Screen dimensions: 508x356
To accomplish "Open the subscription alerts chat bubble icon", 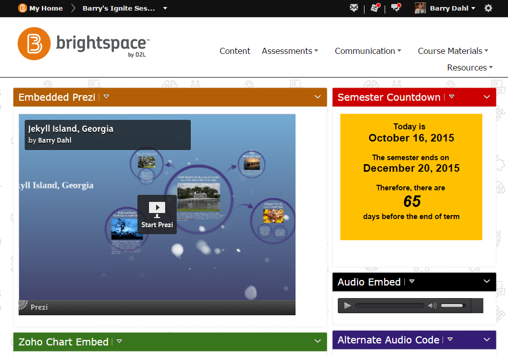I will 396,8.
